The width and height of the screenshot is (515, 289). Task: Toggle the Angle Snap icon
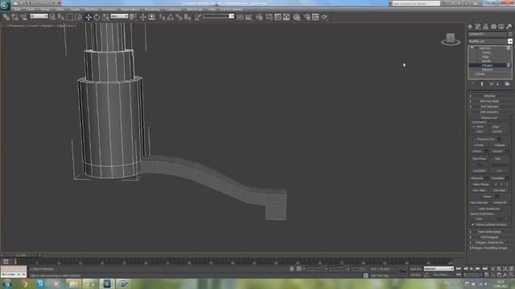(x=171, y=17)
